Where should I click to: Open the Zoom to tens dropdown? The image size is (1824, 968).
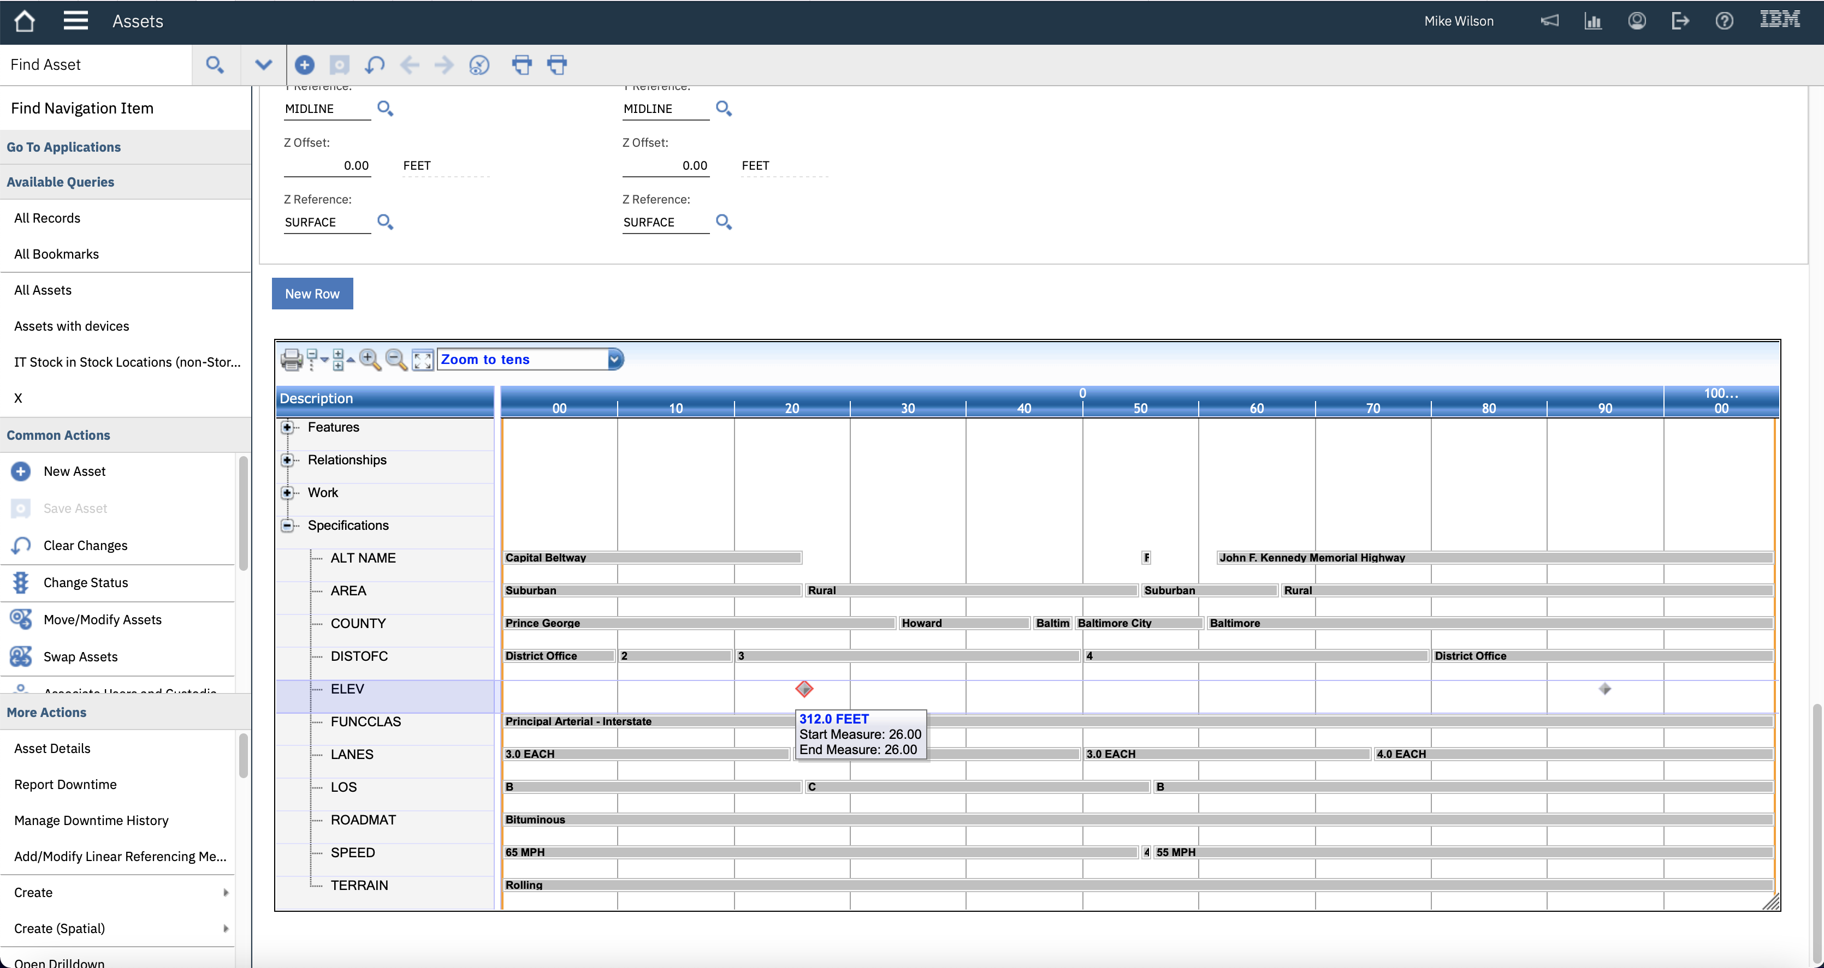[613, 358]
